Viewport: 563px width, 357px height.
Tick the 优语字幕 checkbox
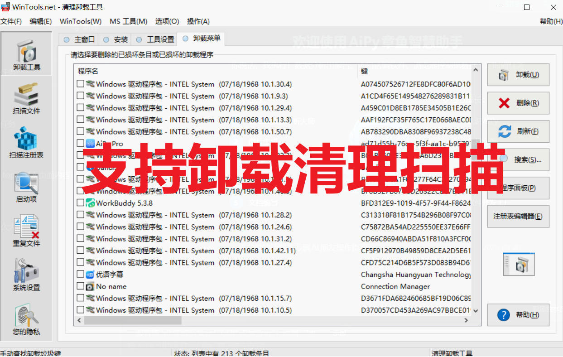point(80,274)
